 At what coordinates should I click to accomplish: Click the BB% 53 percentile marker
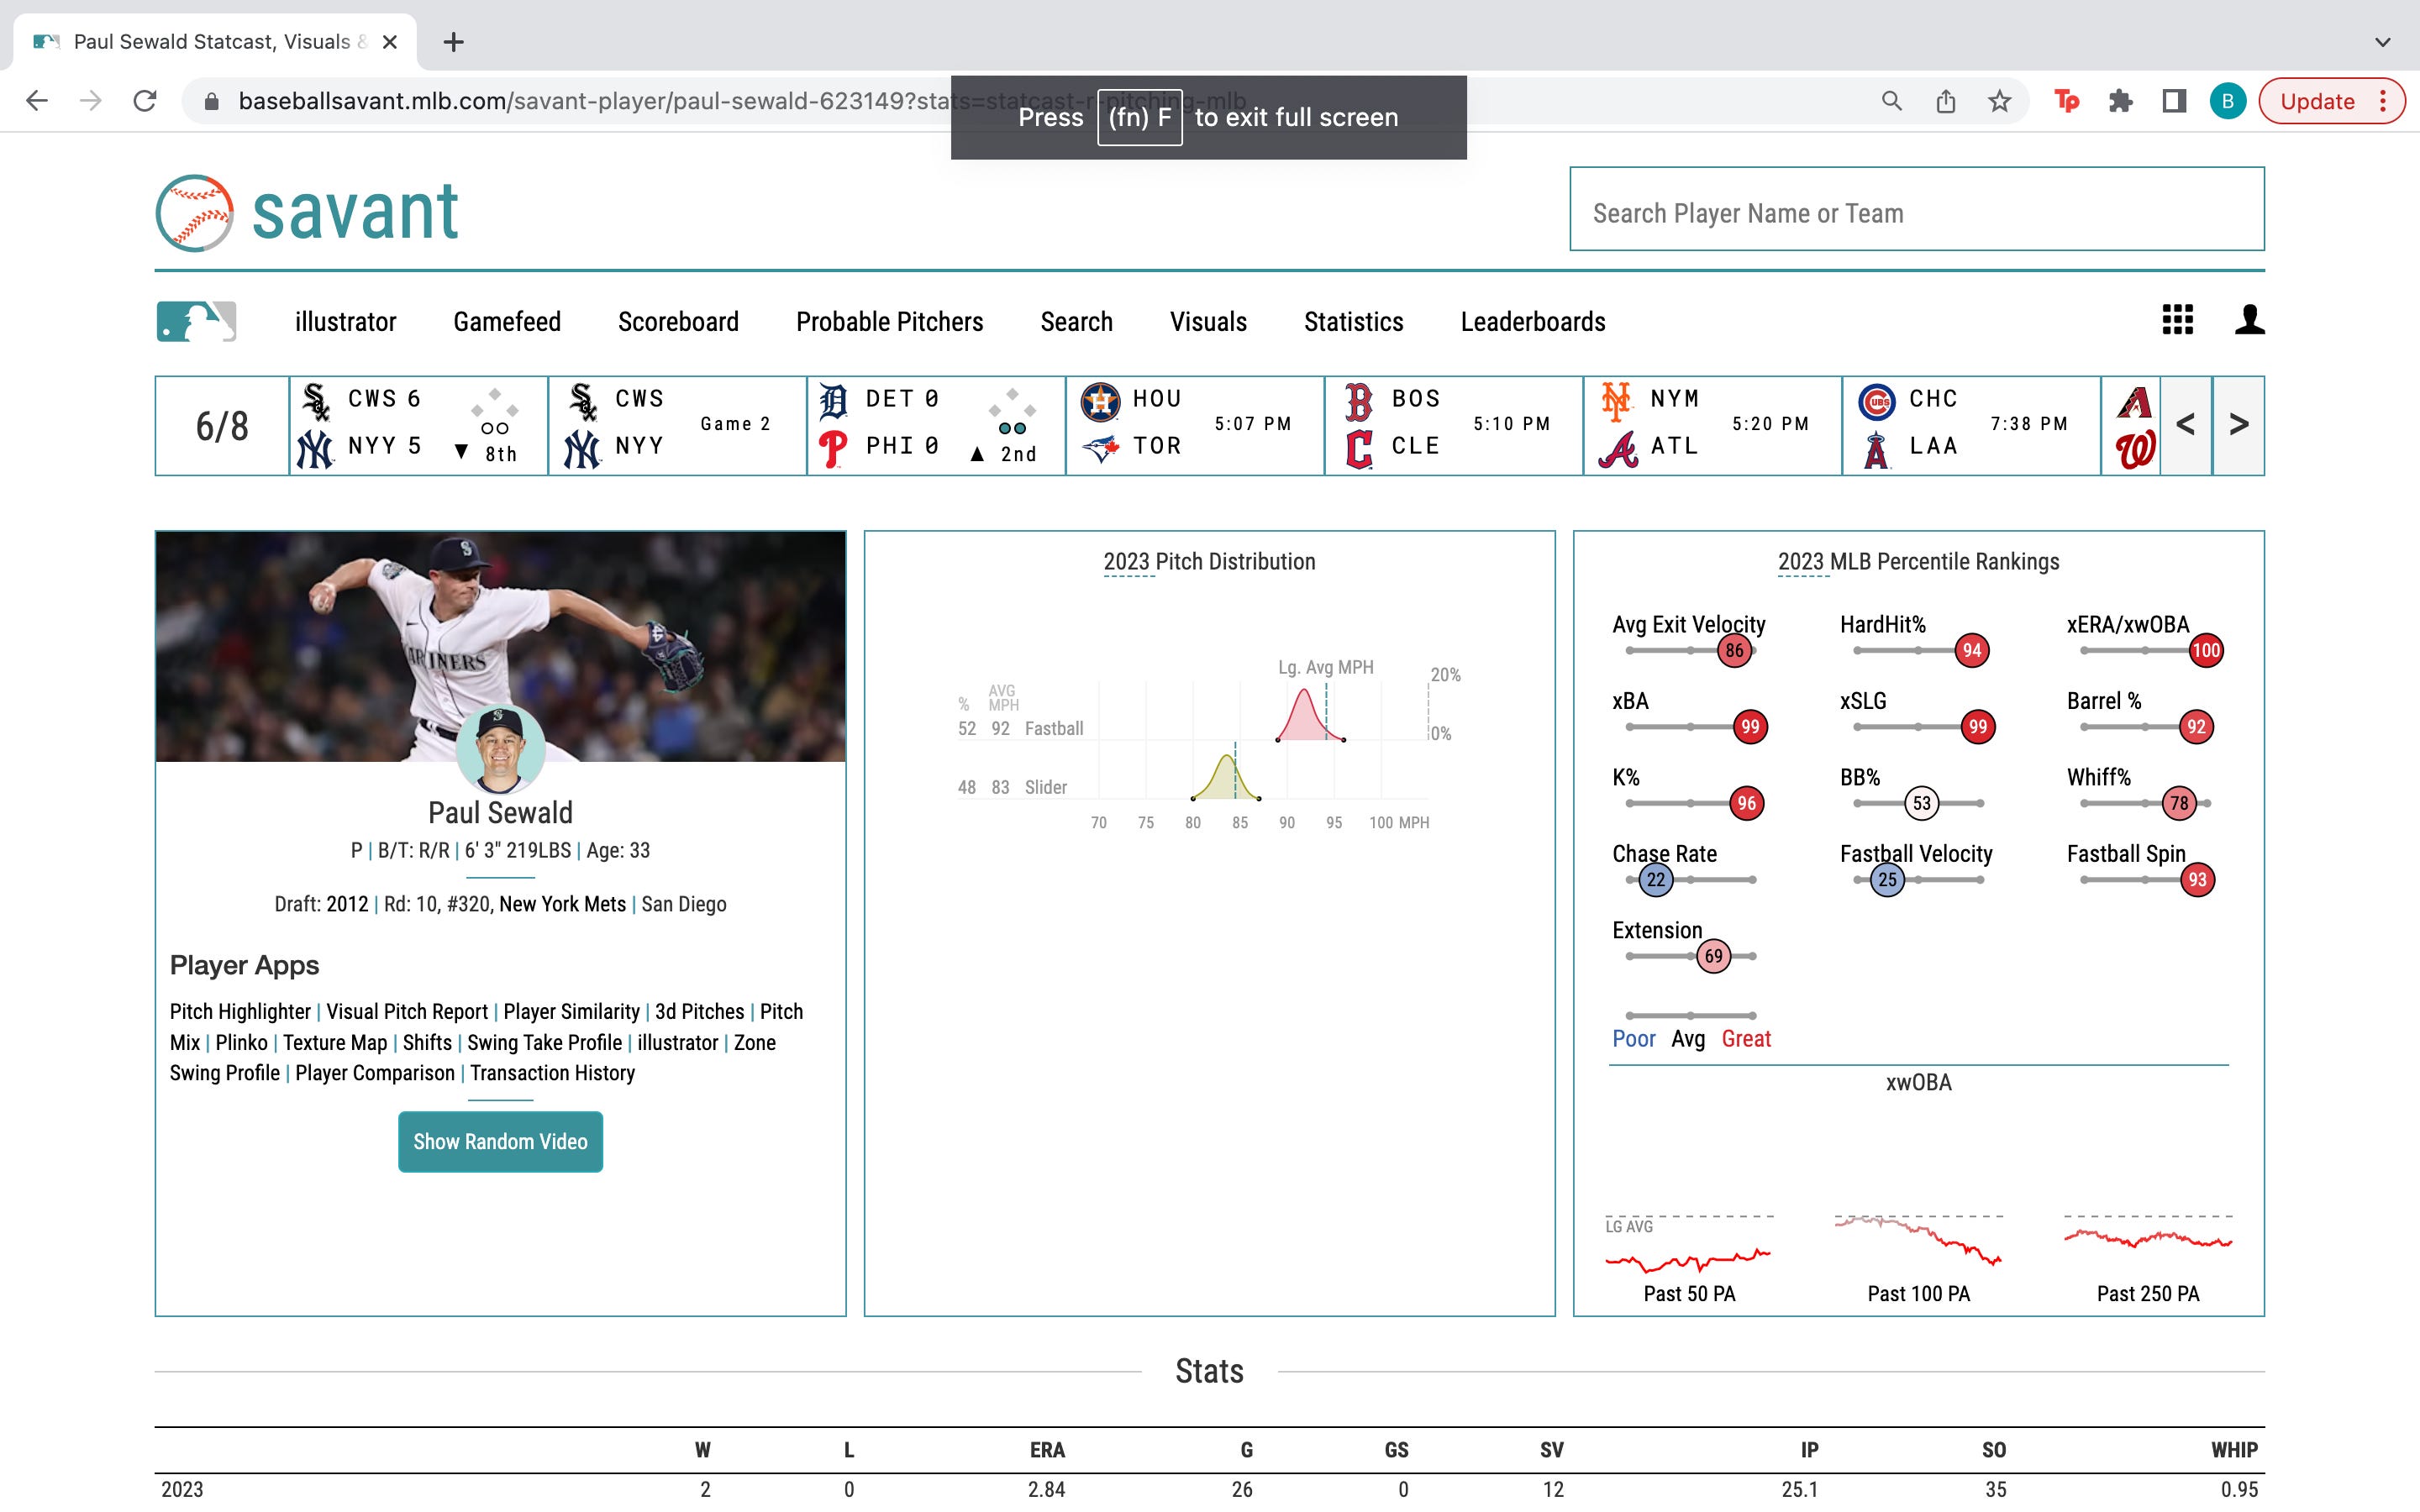tap(1921, 803)
